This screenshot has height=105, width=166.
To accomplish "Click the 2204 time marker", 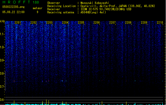I will tap(65, 23).
